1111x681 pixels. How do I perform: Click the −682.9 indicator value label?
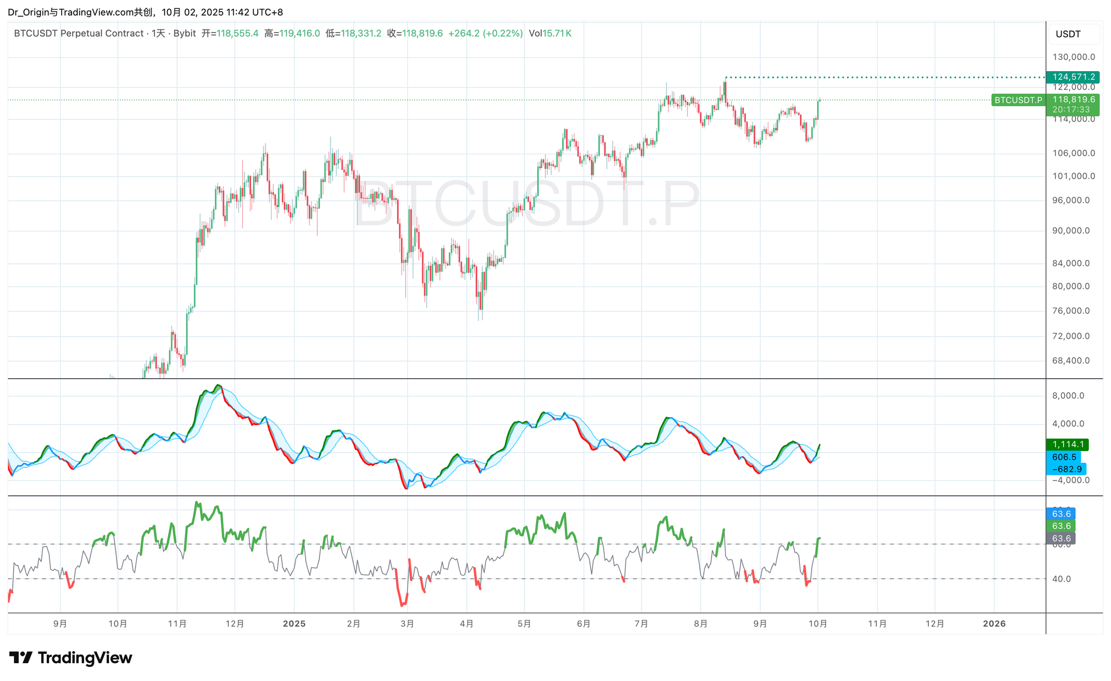[1067, 469]
